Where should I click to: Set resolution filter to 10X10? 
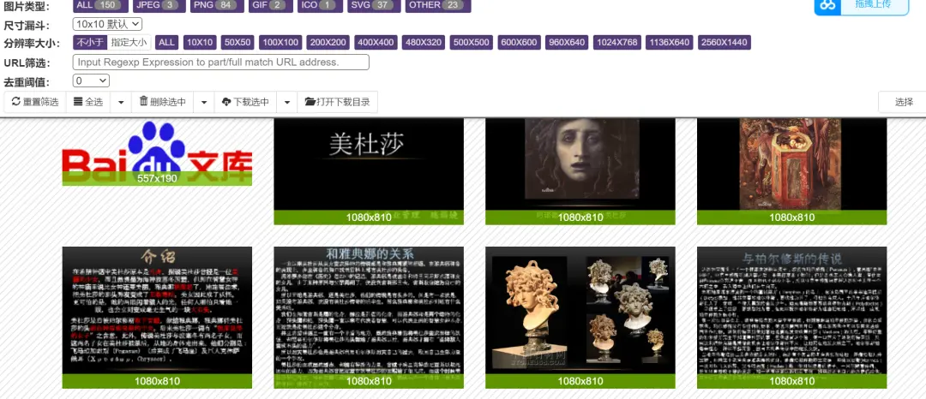(200, 43)
